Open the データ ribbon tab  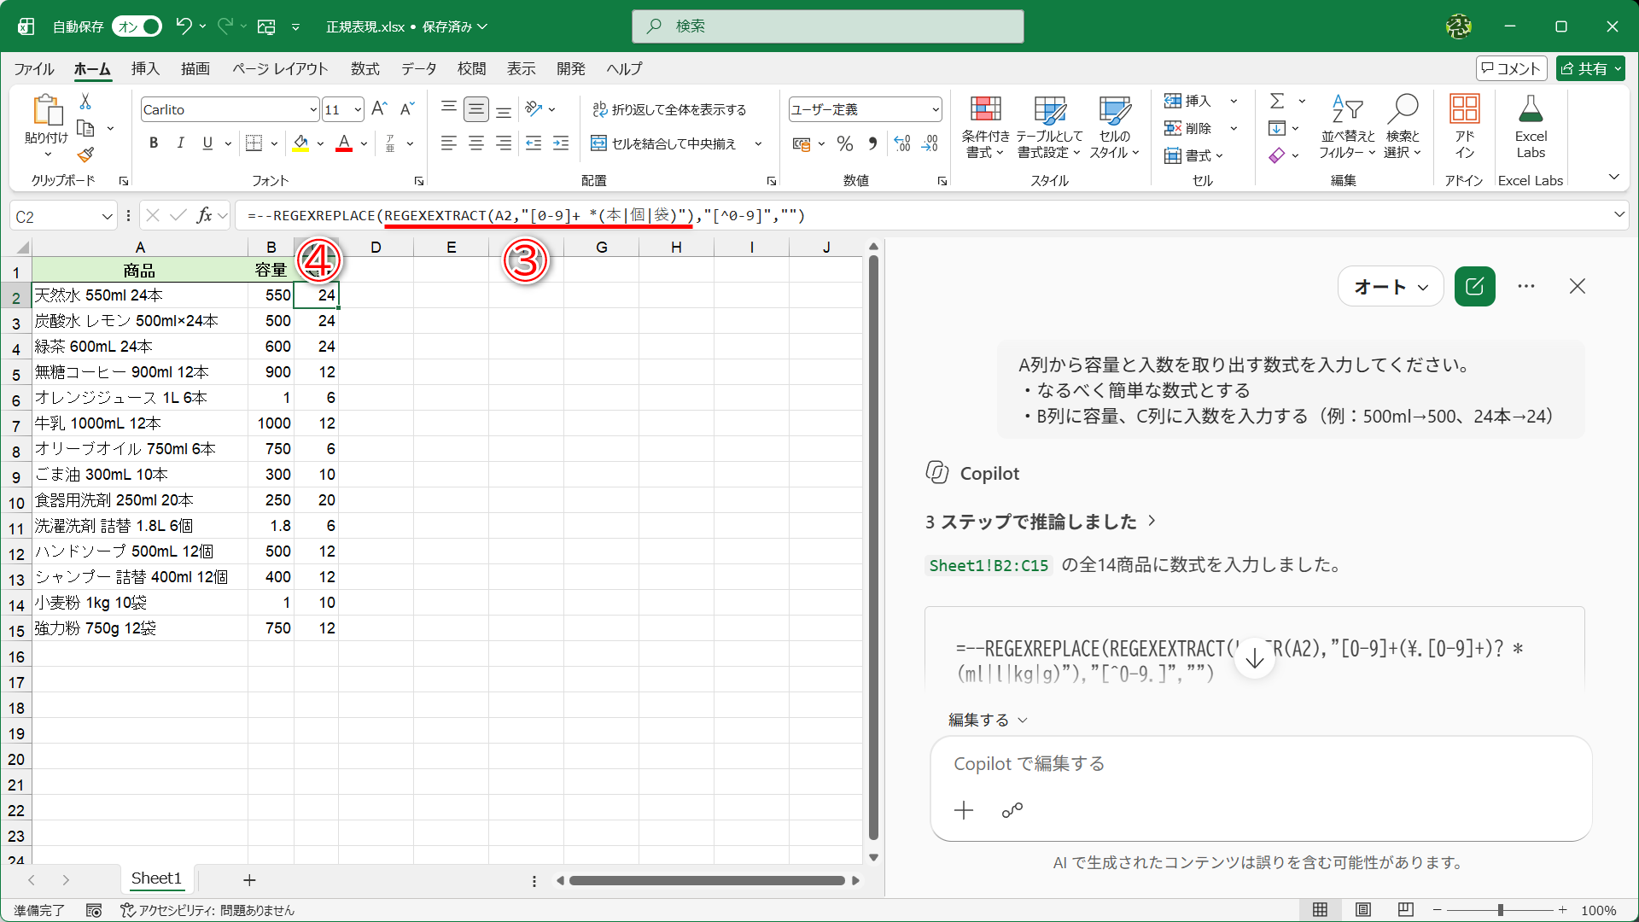(x=419, y=69)
